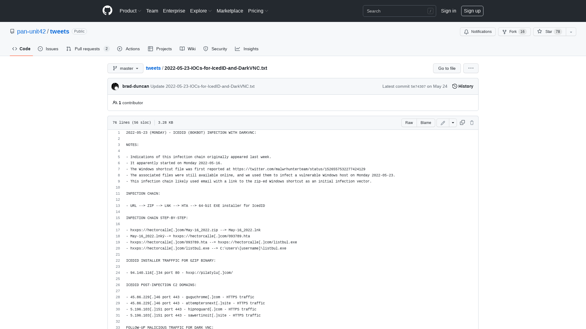The height and width of the screenshot is (329, 586).
Task: Open the Security tab
Action: click(215, 49)
